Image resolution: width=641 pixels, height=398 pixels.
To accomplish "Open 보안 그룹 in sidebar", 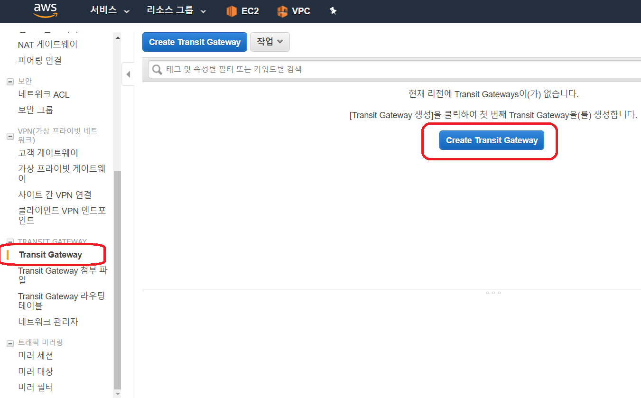I will point(36,110).
